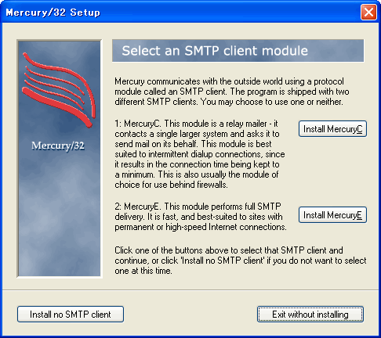Click the red Mercury wing logo

coord(59,89)
